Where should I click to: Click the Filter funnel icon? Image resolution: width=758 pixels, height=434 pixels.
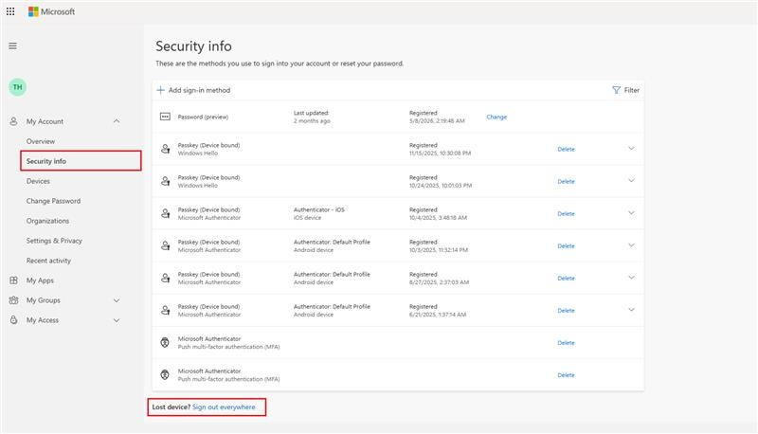point(616,90)
